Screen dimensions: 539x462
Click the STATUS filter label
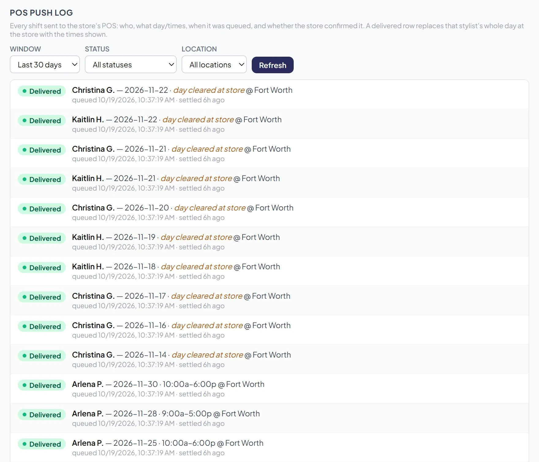coord(97,49)
